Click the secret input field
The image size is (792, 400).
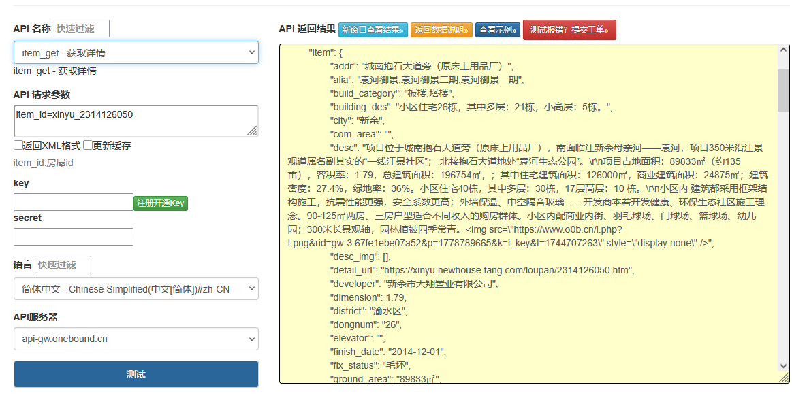[74, 237]
